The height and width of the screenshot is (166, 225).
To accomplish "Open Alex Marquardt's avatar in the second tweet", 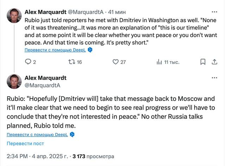I will (x=14, y=82).
